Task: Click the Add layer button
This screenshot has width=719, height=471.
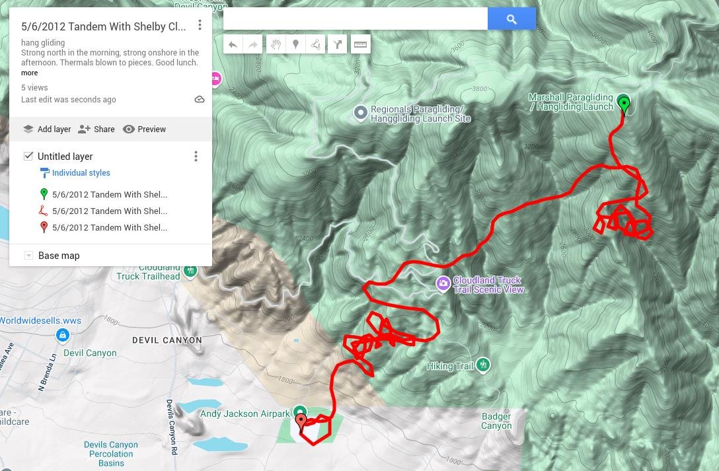Action: tap(47, 129)
